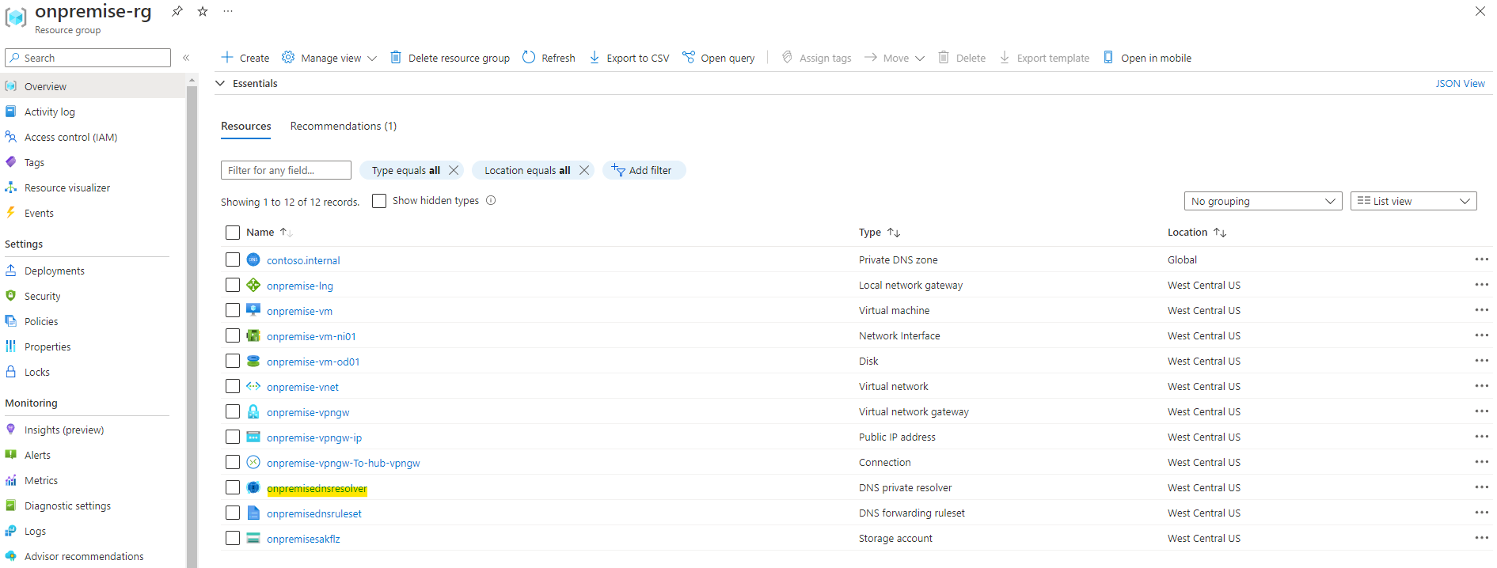This screenshot has width=1497, height=568.
Task: Open the List view dropdown
Action: click(x=1413, y=201)
